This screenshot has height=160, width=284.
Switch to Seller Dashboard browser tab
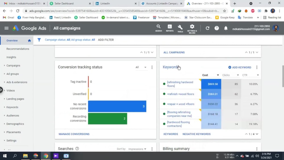(x=70, y=3)
